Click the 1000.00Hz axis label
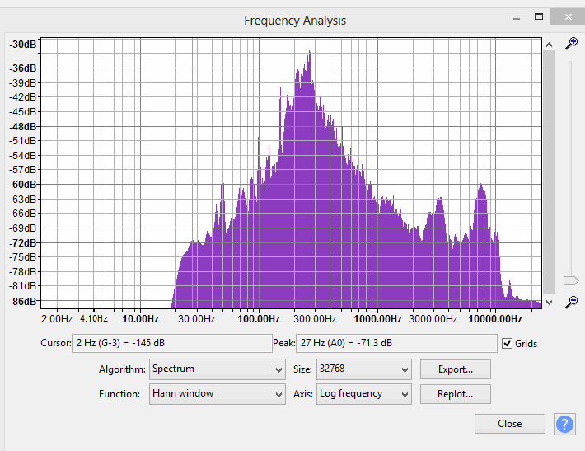The height and width of the screenshot is (451, 585). tap(377, 319)
